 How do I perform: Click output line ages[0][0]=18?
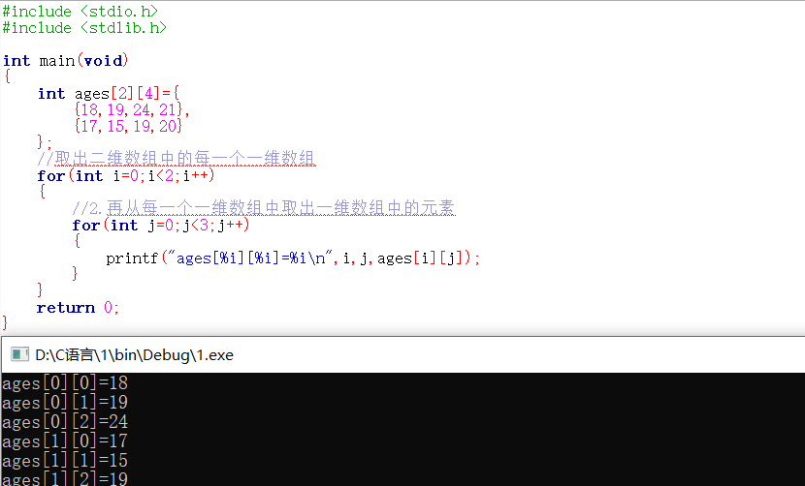click(65, 383)
